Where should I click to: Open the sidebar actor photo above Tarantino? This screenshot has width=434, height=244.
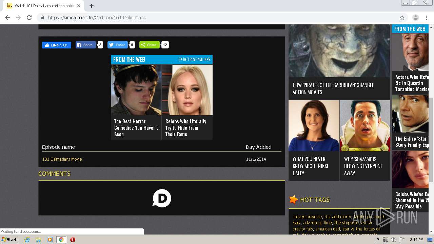pos(410,52)
